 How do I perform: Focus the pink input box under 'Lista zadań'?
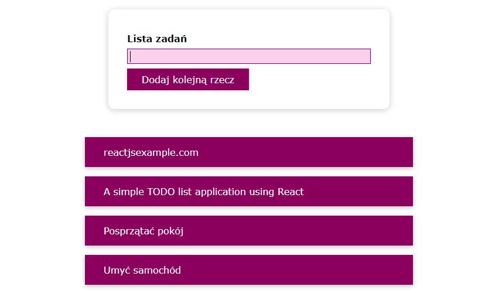tap(248, 56)
